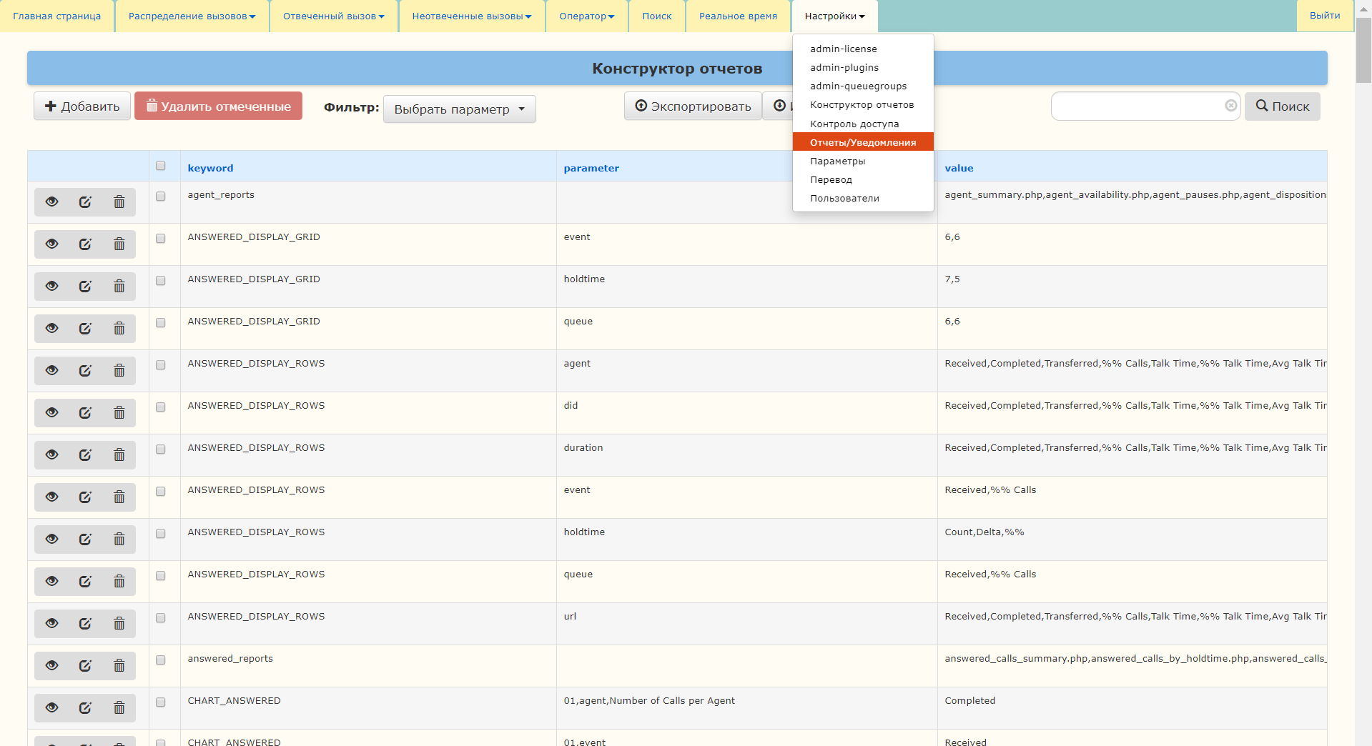Check the agent_reports row checkbox

coord(161,197)
